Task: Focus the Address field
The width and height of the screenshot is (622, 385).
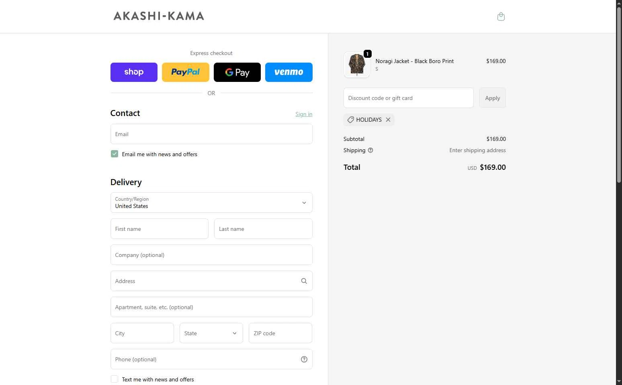Action: 211,281
